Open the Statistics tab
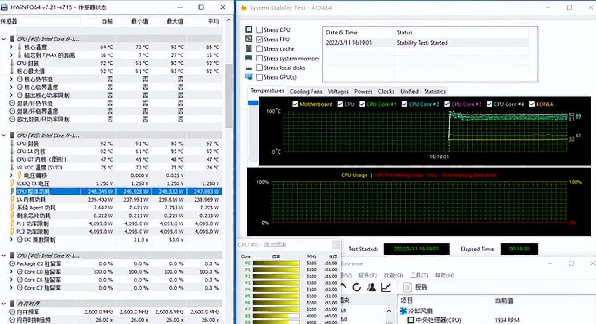Image resolution: width=596 pixels, height=324 pixels. 434,91
